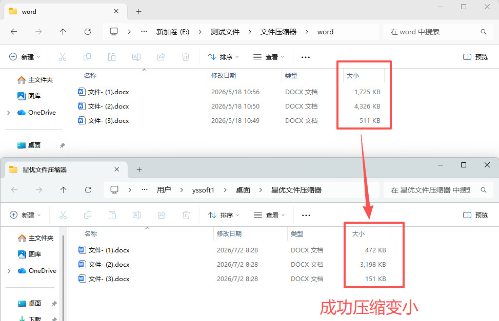Click 桌面 breadcrumb in lower address bar
Image resolution: width=499 pixels, height=321 pixels.
[x=243, y=190]
